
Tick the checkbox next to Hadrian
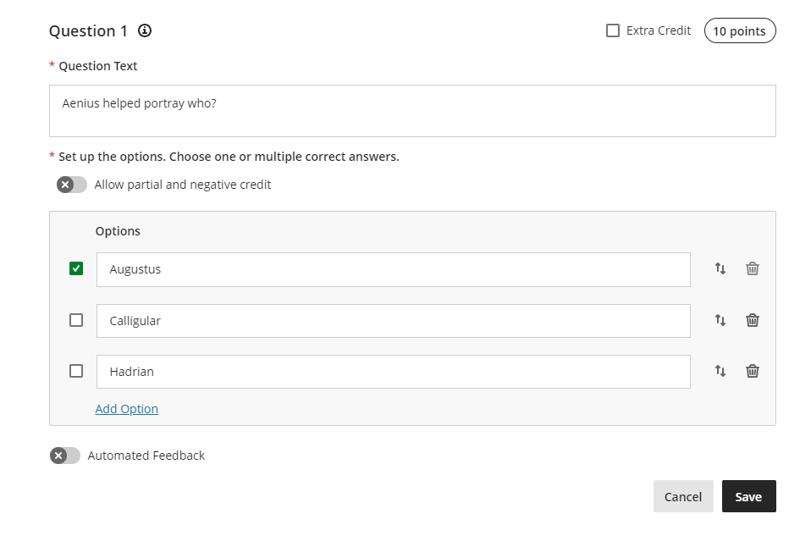click(x=76, y=371)
